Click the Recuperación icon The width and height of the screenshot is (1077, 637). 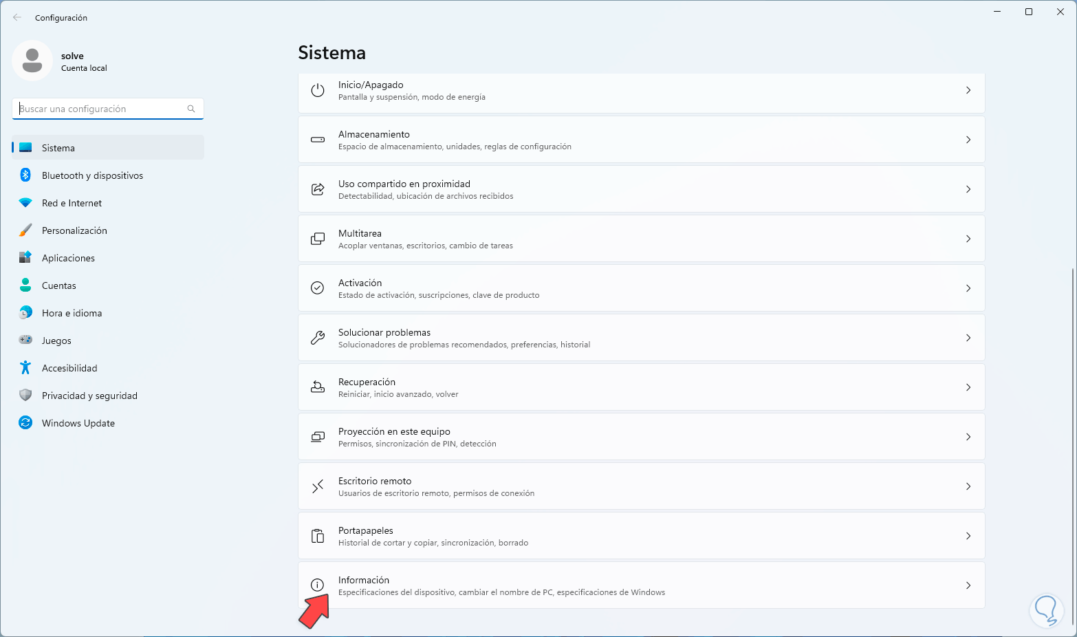click(318, 387)
